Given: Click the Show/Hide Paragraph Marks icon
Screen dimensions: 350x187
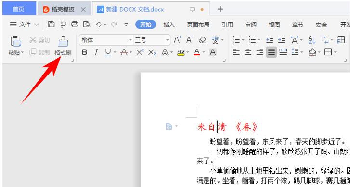Looking at the screenshot, I should click(325, 40).
